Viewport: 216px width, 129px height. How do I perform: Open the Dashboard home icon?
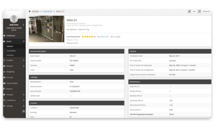pos(4,36)
